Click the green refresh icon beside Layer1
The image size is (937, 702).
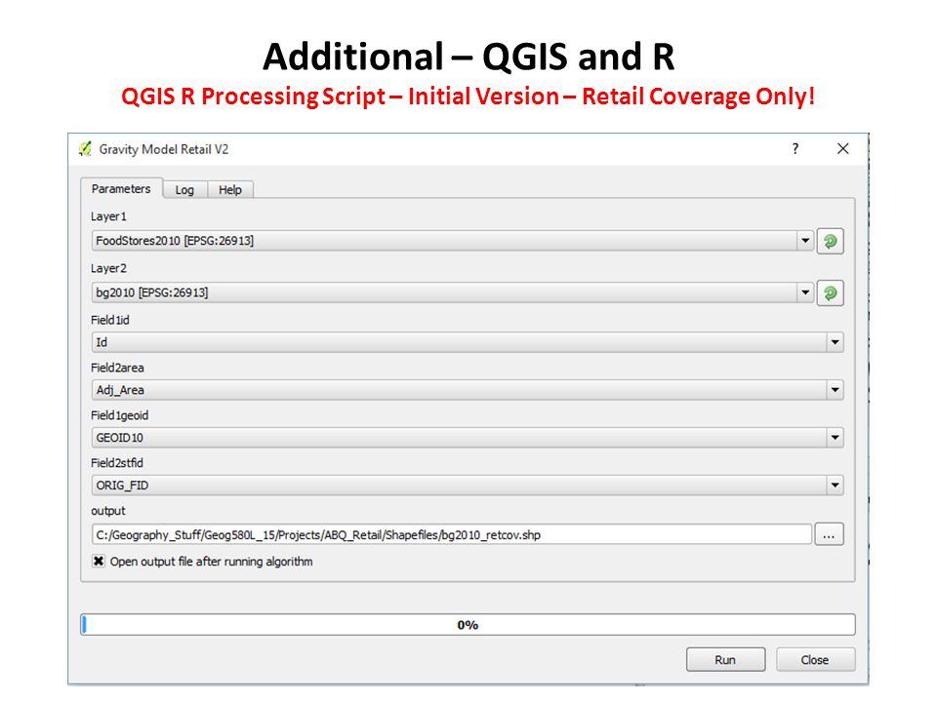point(830,241)
